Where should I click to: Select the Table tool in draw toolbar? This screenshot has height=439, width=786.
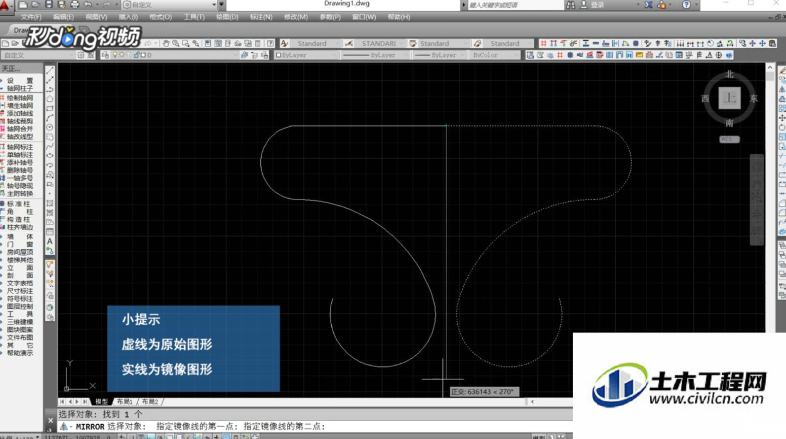click(x=50, y=232)
